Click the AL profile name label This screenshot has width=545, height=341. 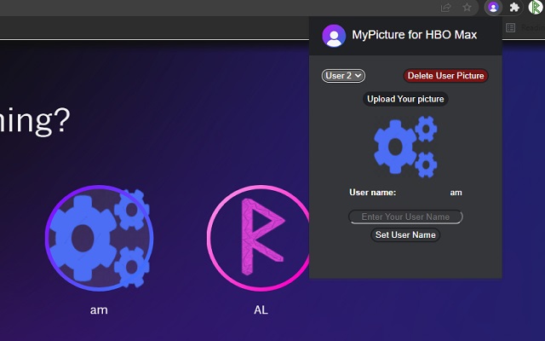tap(261, 309)
